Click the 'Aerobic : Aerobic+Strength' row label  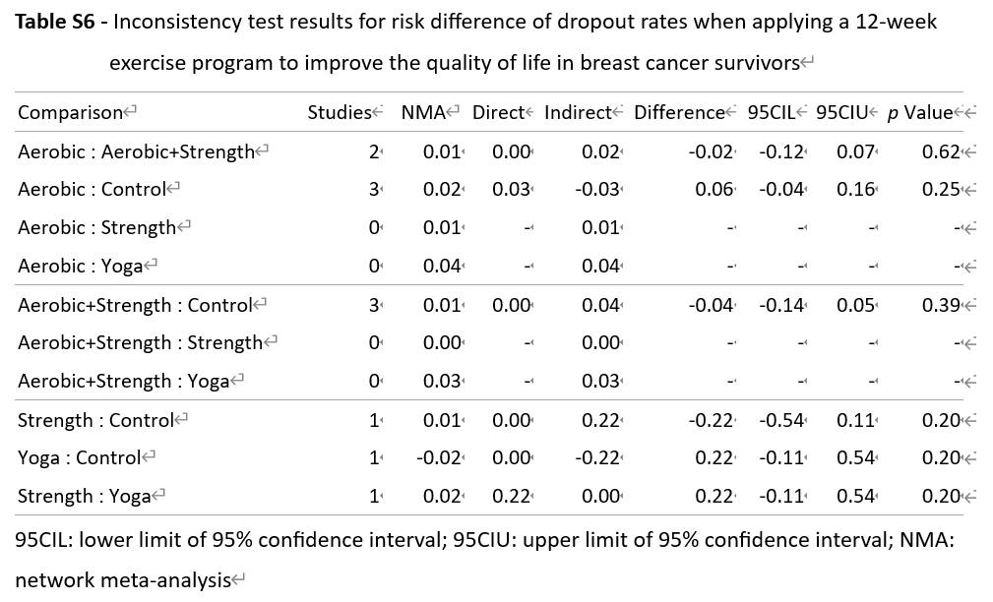click(x=136, y=151)
